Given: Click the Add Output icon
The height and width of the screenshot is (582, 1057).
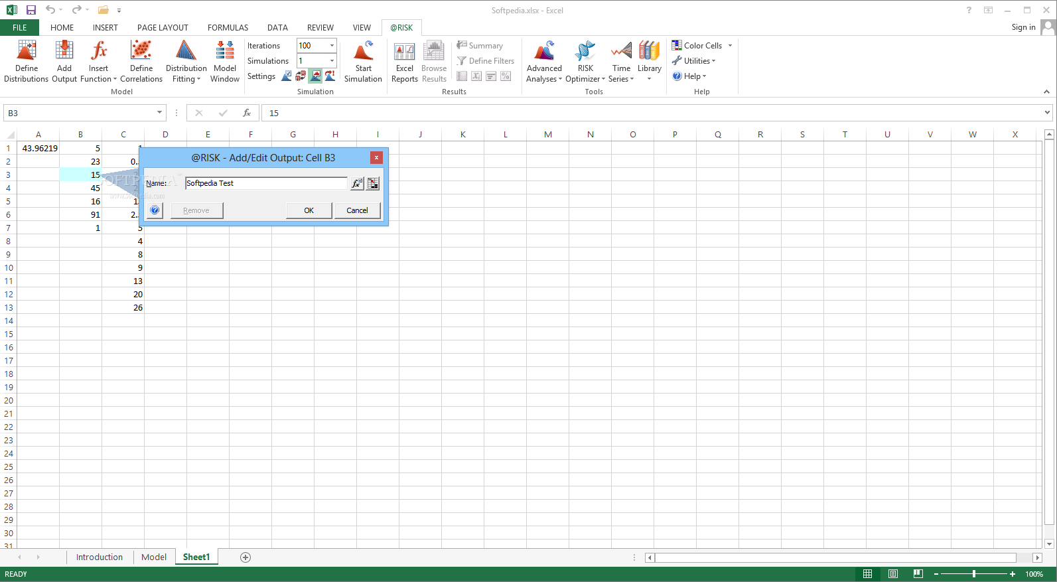Looking at the screenshot, I should point(64,61).
